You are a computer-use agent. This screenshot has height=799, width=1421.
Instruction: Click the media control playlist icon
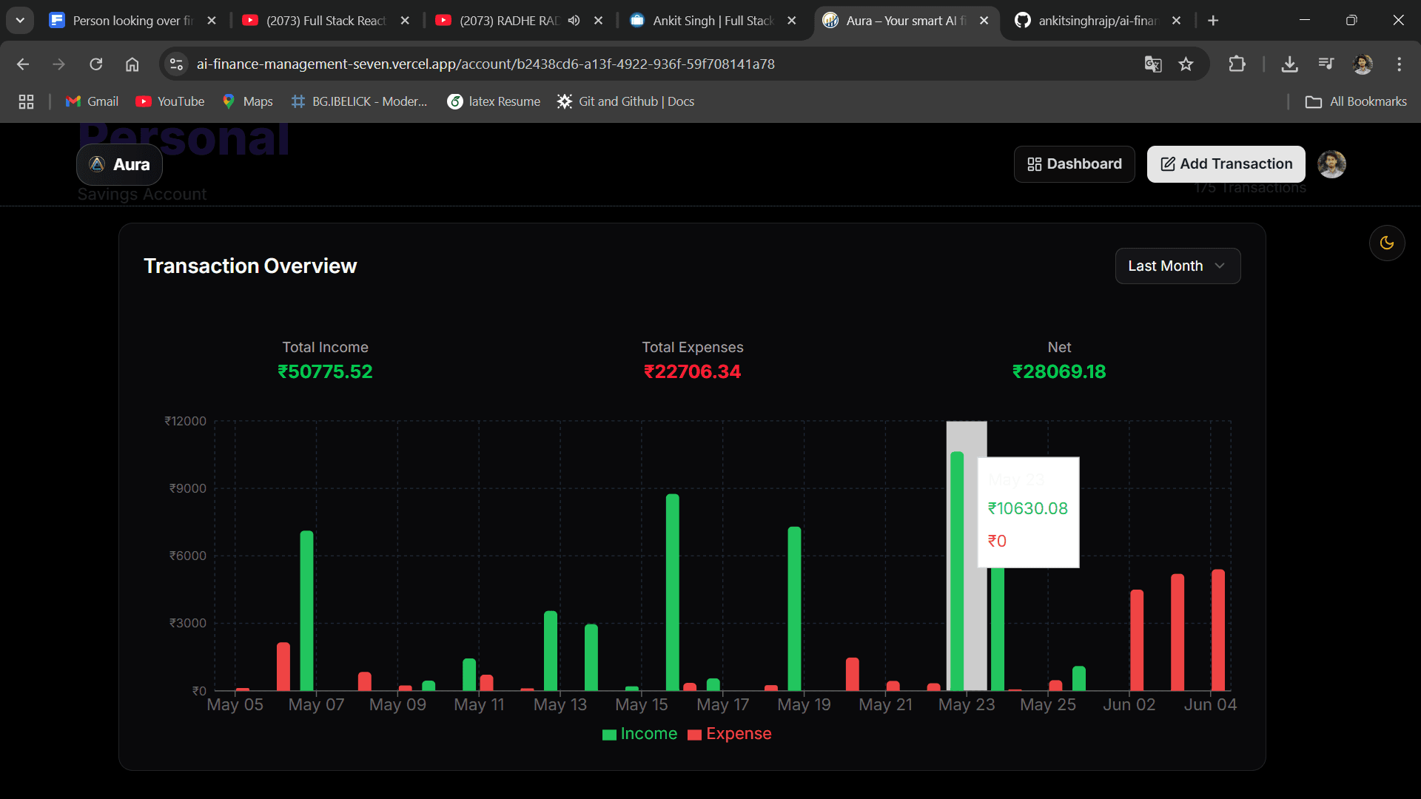1326,64
